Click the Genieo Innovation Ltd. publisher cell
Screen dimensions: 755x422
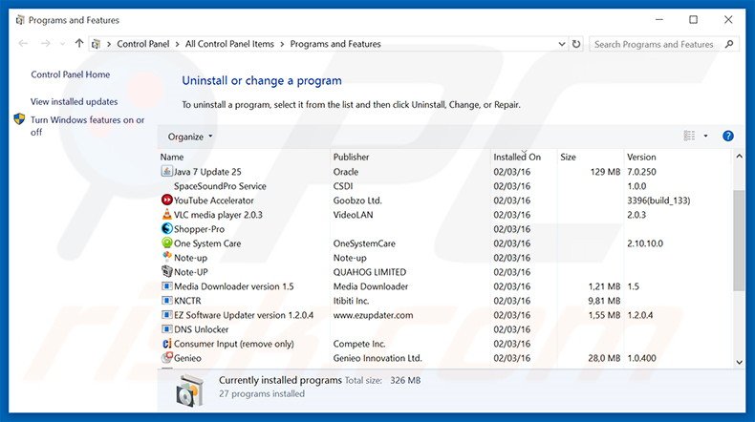click(x=377, y=358)
